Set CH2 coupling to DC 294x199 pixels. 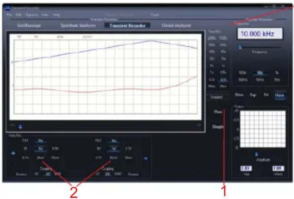click(108, 174)
